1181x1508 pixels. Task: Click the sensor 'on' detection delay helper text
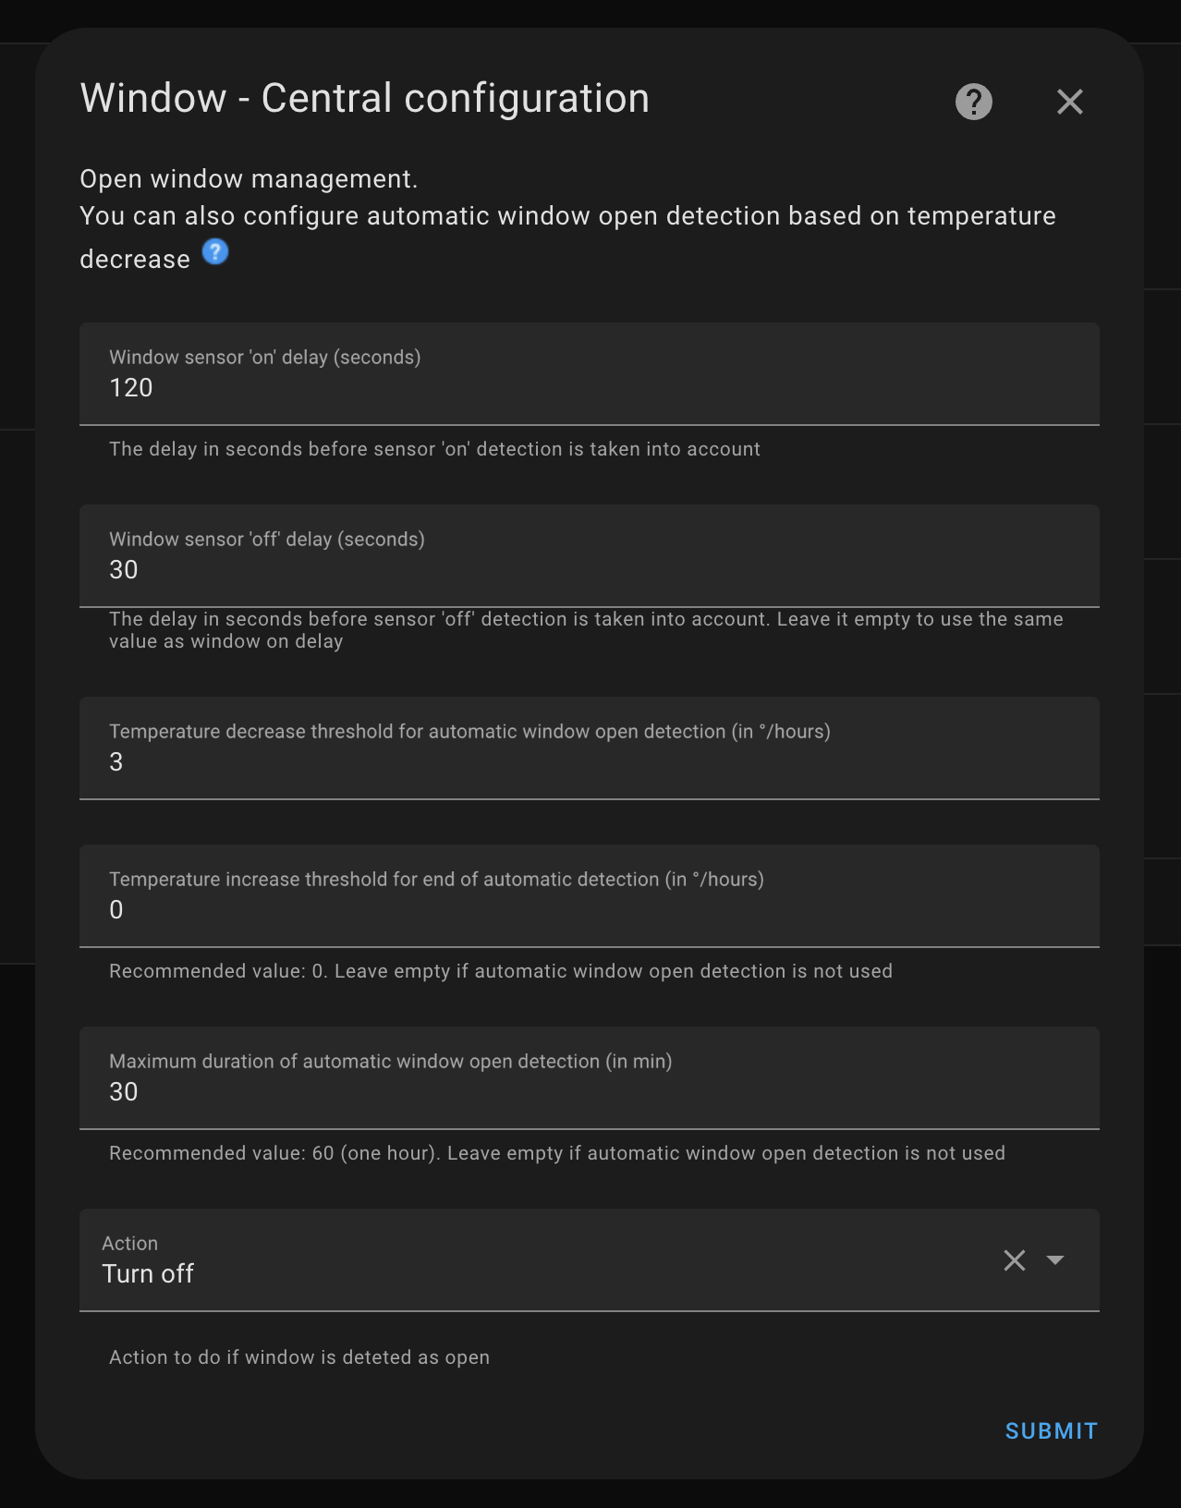(x=434, y=449)
